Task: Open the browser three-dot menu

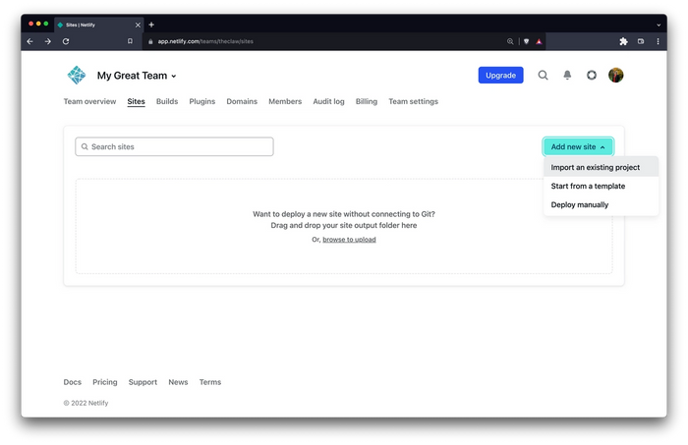Action: click(x=658, y=41)
